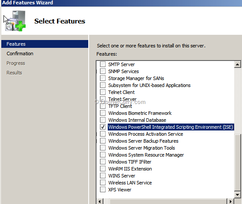The height and width of the screenshot is (204, 242).
Task: Enable the Wireless LAN Service checkbox
Action: [x=103, y=183]
